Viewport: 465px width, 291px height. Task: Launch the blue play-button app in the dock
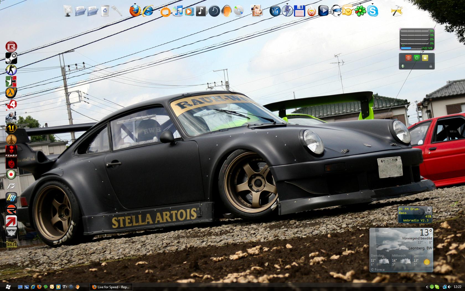coord(323,11)
